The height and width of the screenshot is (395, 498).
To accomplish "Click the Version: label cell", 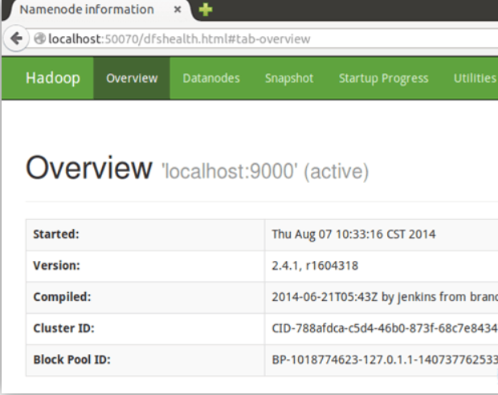I will 145,266.
